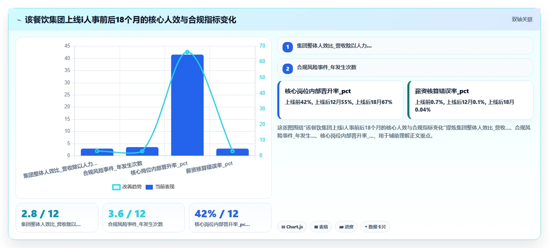Click right axis value 70
Screen dimensions: 549x248
click(262, 46)
